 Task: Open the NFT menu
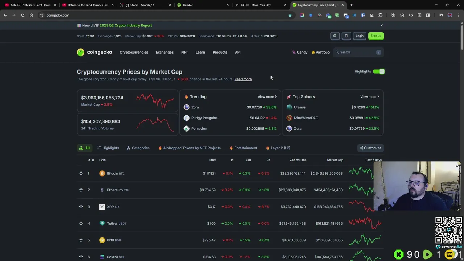coord(185,52)
